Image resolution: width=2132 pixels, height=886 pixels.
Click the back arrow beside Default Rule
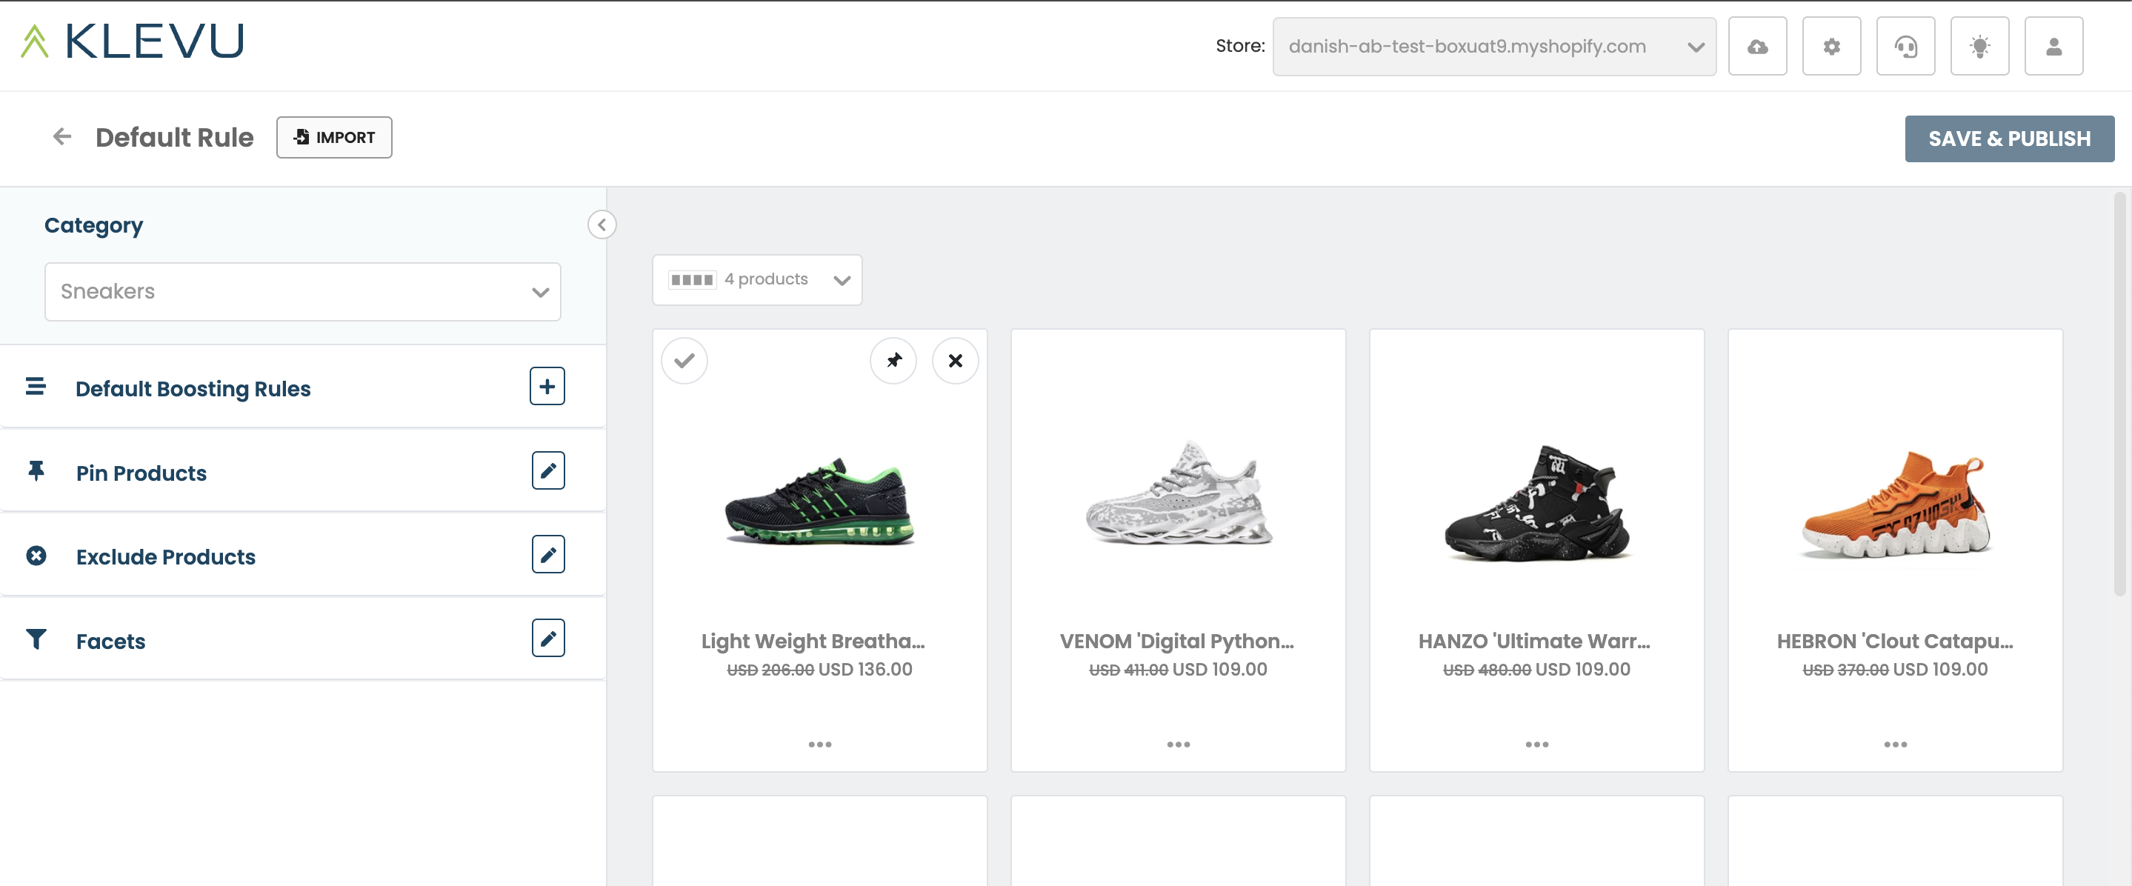tap(62, 136)
